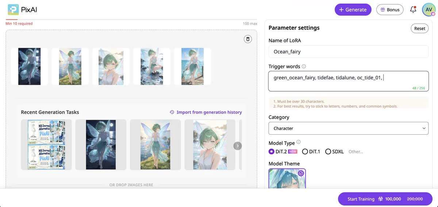Viewport: 438px width, 207px height.
Task: Show next recent generation tasks arrow
Action: [237, 146]
